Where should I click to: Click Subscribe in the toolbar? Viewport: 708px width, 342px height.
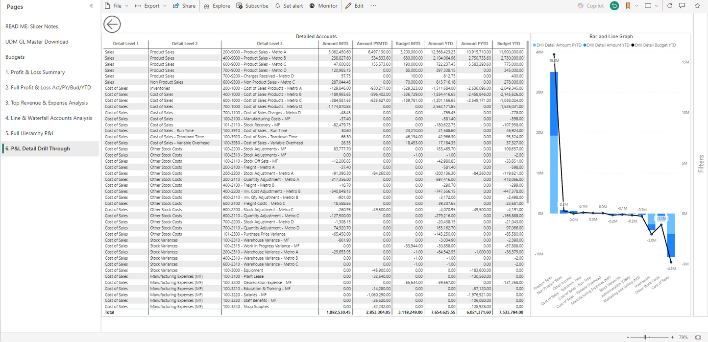(x=252, y=6)
